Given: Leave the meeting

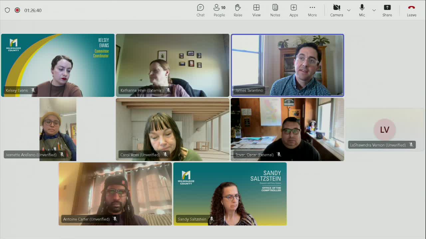Looking at the screenshot, I should pyautogui.click(x=411, y=10).
